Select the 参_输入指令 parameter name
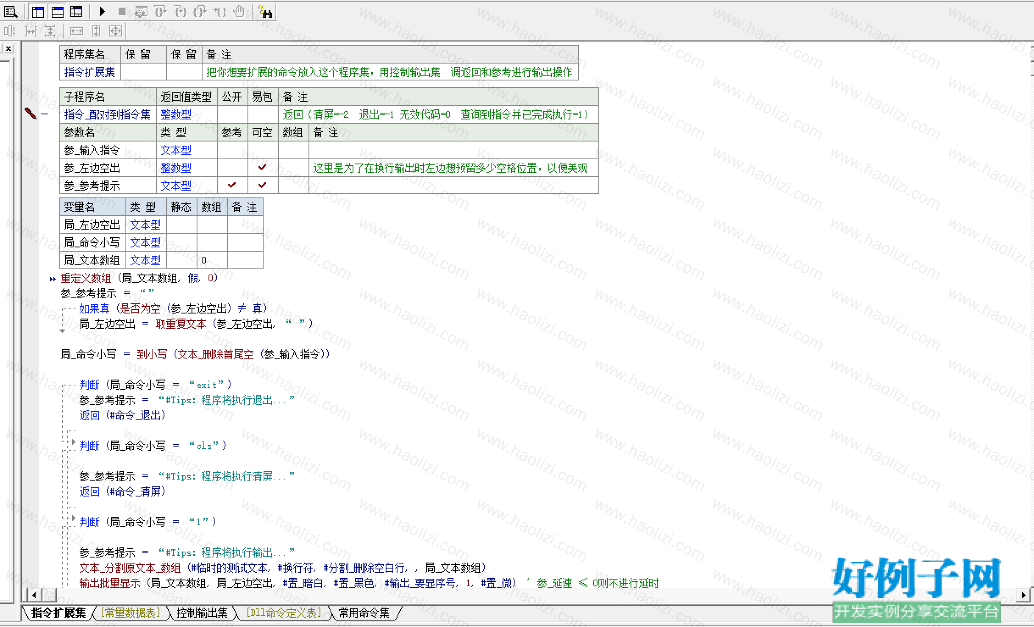Viewport: 1034px width, 627px height. pyautogui.click(x=92, y=150)
